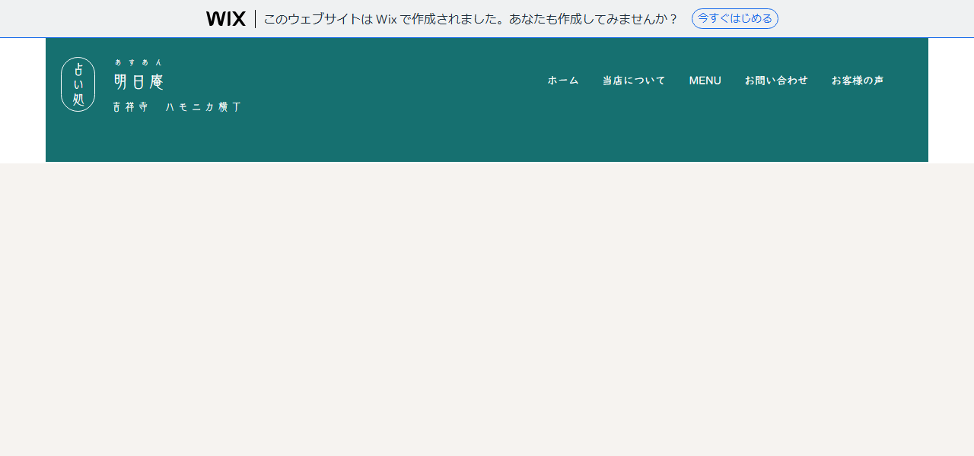Open the 当店について page
The image size is (974, 456).
(x=634, y=81)
